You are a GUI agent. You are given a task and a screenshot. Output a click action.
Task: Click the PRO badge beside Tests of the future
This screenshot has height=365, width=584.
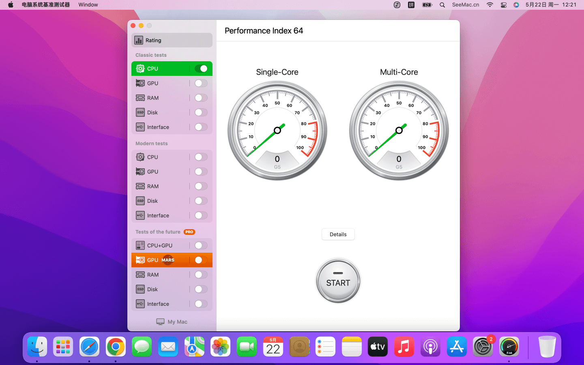tap(189, 232)
